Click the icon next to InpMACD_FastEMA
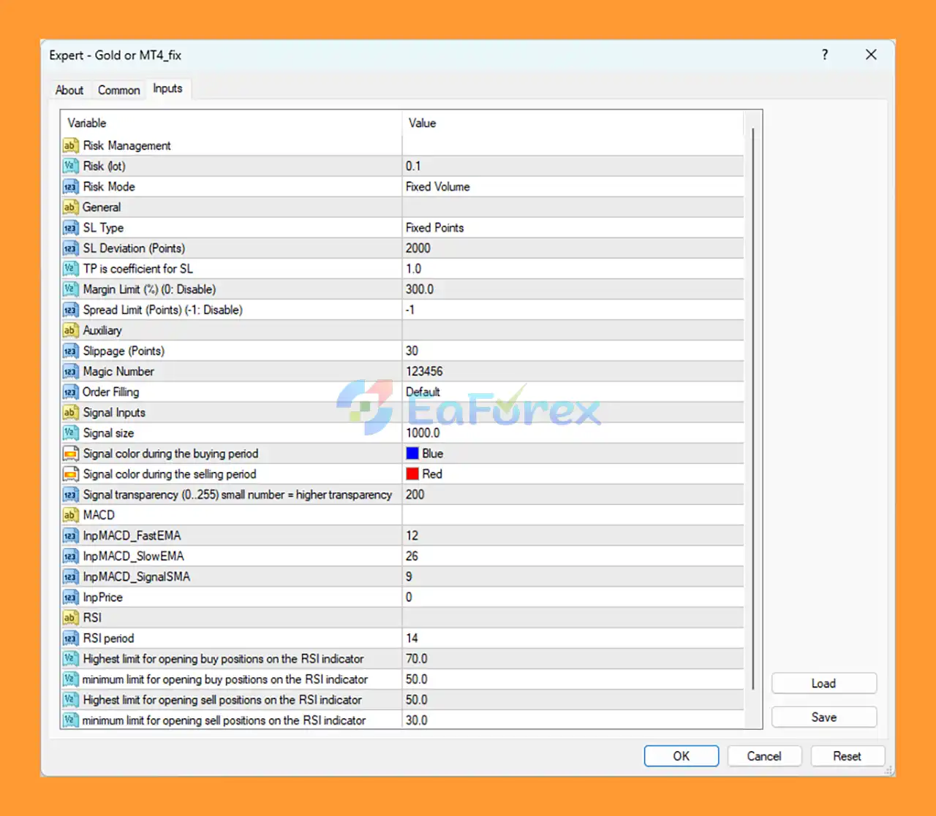 point(70,535)
